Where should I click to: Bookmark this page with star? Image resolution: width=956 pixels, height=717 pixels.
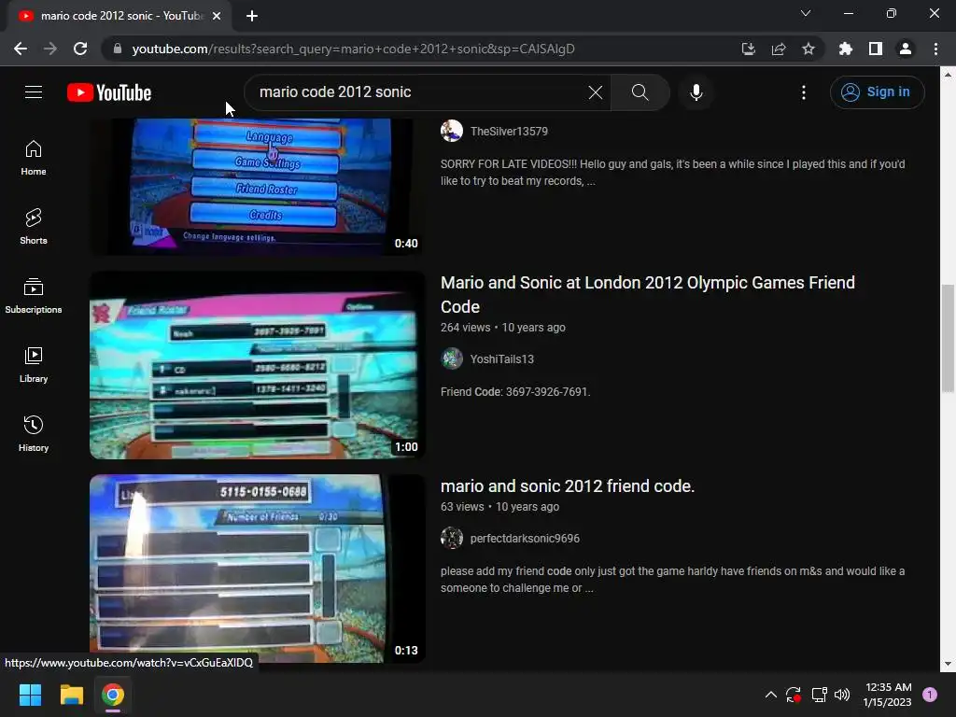click(x=808, y=49)
